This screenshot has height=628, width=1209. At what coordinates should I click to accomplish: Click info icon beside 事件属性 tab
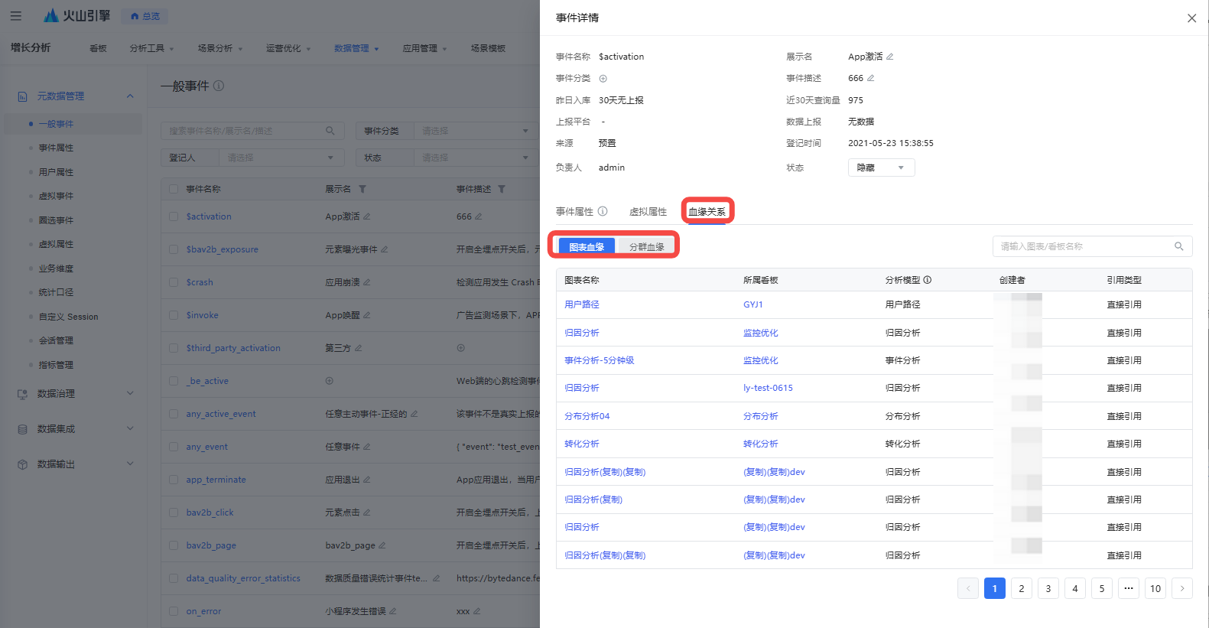coord(603,211)
